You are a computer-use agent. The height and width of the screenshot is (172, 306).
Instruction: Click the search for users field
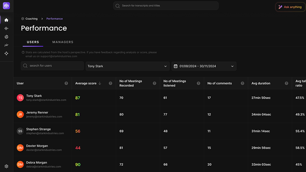click(52, 66)
